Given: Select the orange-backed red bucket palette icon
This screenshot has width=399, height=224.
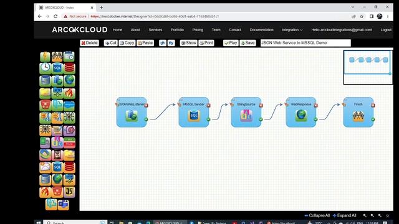Looking at the screenshot, I should 57,192.
